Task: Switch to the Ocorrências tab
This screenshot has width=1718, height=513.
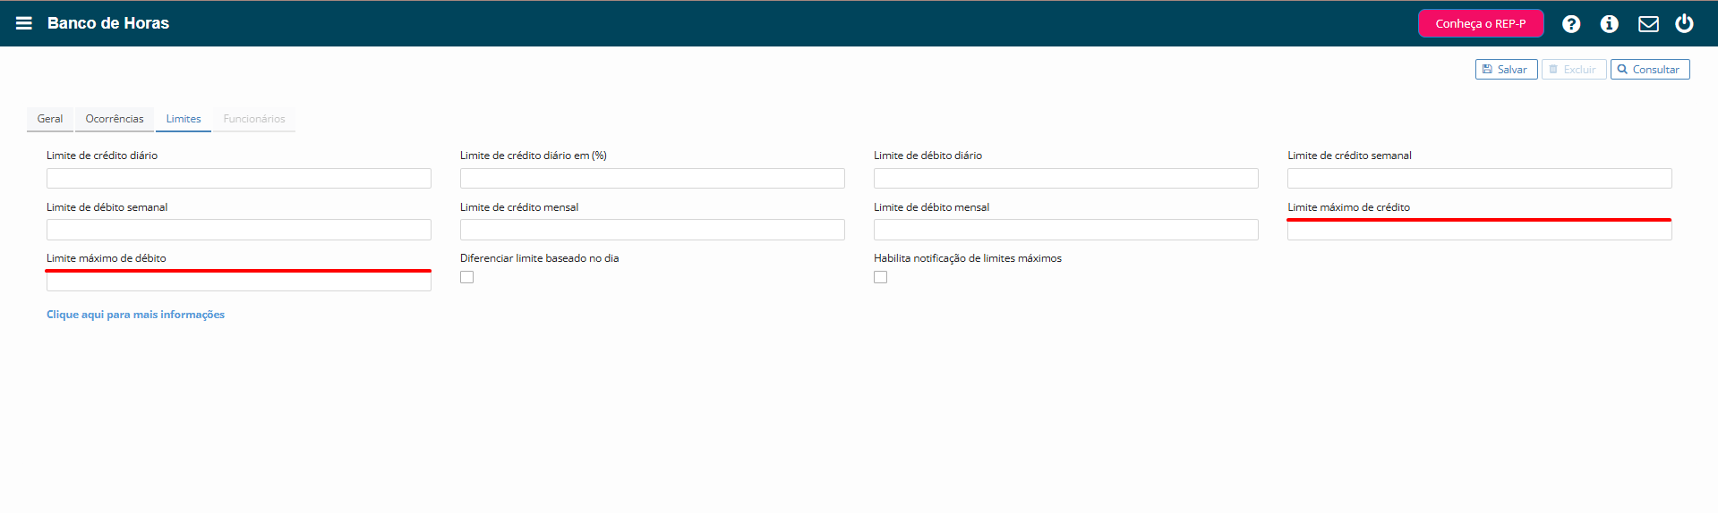Action: click(x=115, y=119)
